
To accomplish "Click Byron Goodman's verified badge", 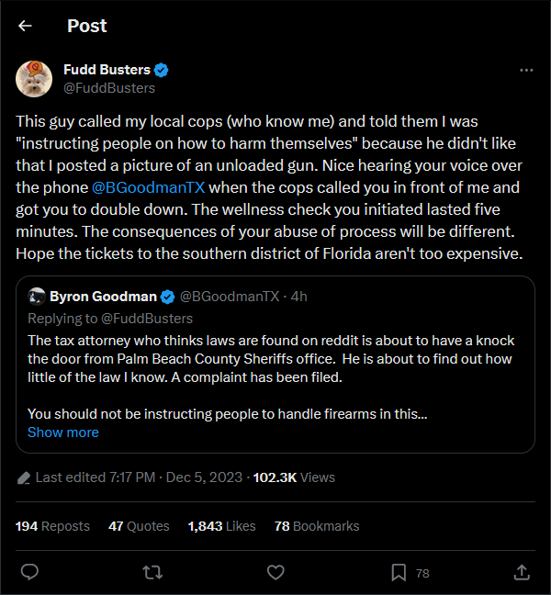I will (x=167, y=297).
